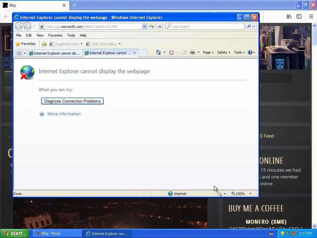The width and height of the screenshot is (317, 238).
Task: Expand the More information arrow
Action: [x=42, y=114]
